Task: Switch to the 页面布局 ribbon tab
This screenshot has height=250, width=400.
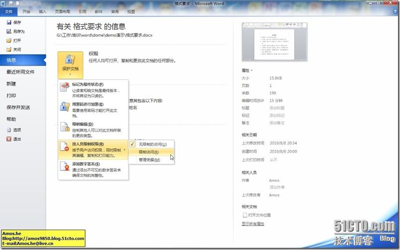Action: coord(63,12)
